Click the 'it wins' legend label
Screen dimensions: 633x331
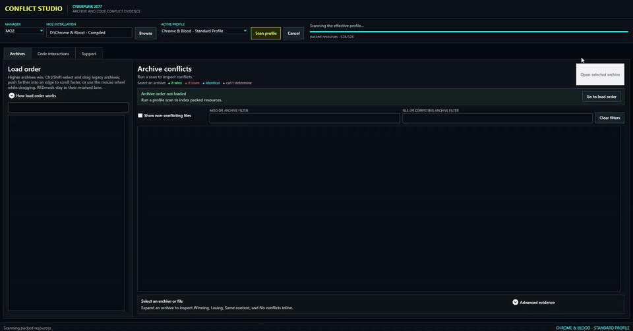(x=175, y=83)
